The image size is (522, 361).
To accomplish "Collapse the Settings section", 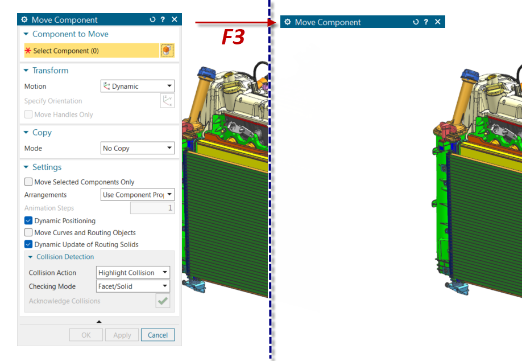I will (x=26, y=167).
